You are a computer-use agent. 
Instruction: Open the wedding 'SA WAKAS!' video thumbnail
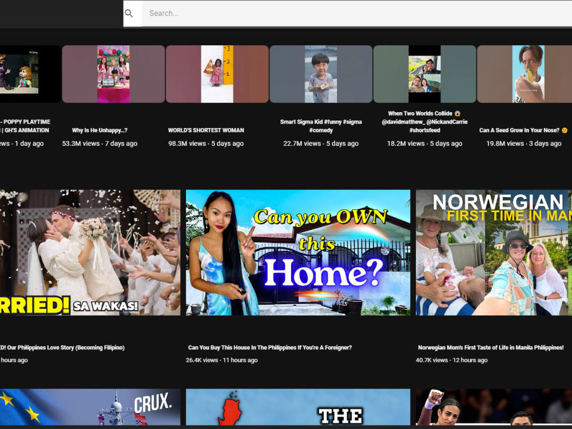(90, 252)
